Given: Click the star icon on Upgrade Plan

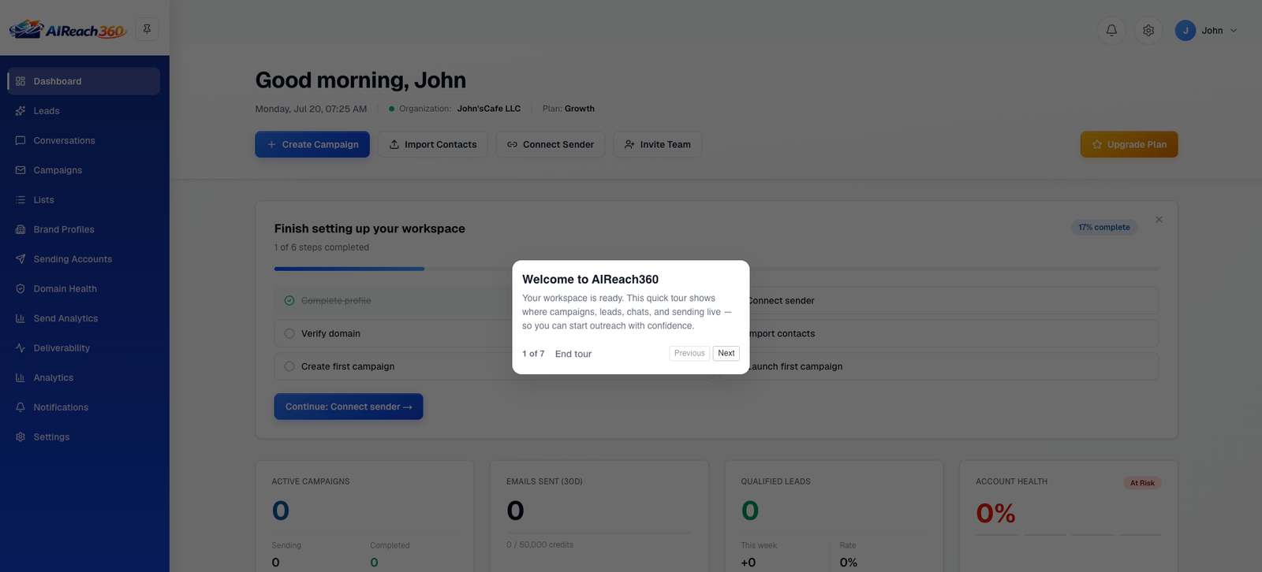Looking at the screenshot, I should 1097,144.
